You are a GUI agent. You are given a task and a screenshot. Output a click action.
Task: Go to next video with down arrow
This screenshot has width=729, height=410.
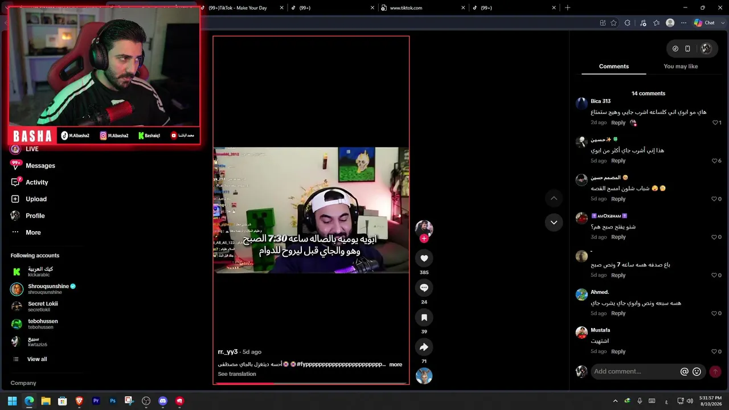click(554, 222)
